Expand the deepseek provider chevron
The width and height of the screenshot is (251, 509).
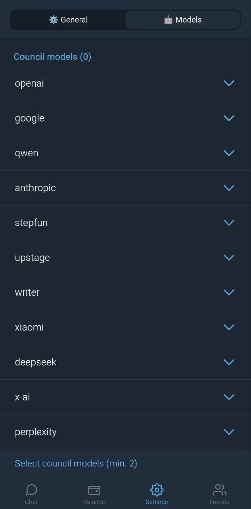pos(229,362)
